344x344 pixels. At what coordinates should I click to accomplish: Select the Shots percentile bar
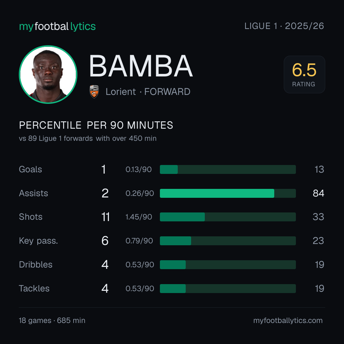228,217
